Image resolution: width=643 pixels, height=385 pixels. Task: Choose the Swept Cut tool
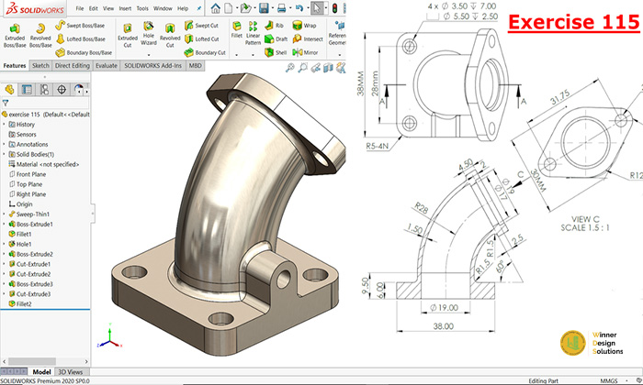tap(201, 26)
